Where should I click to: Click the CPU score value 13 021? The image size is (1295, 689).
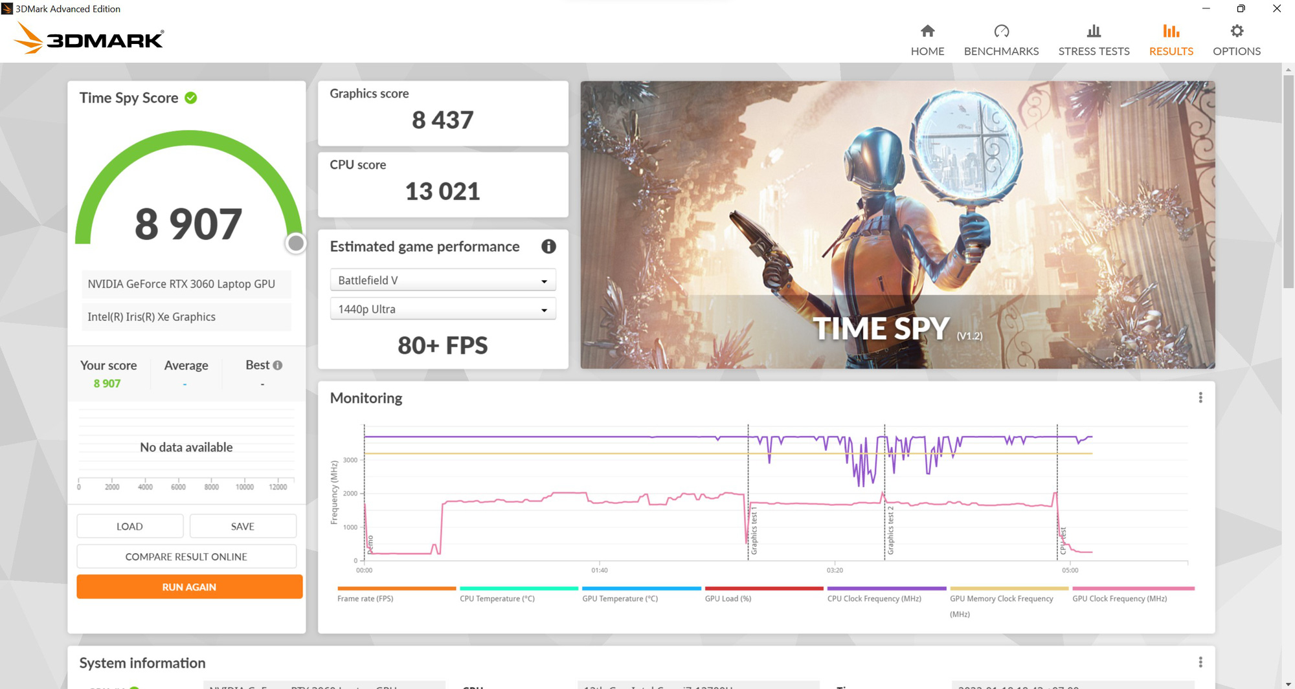[443, 191]
